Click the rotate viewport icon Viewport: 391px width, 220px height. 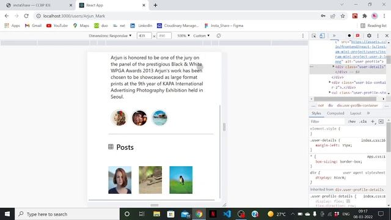click(219, 35)
